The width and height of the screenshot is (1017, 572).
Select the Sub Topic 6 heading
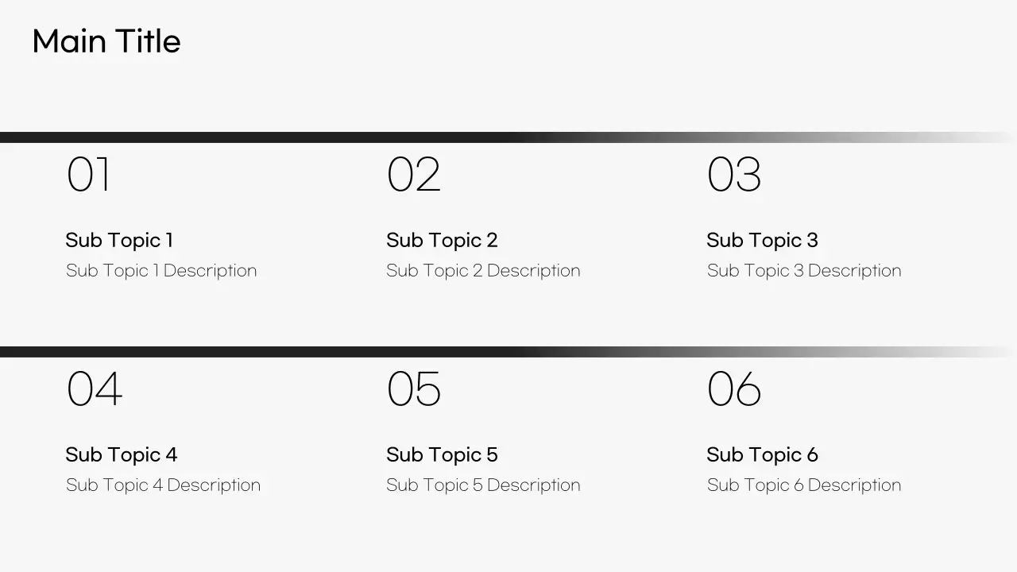[x=762, y=454]
